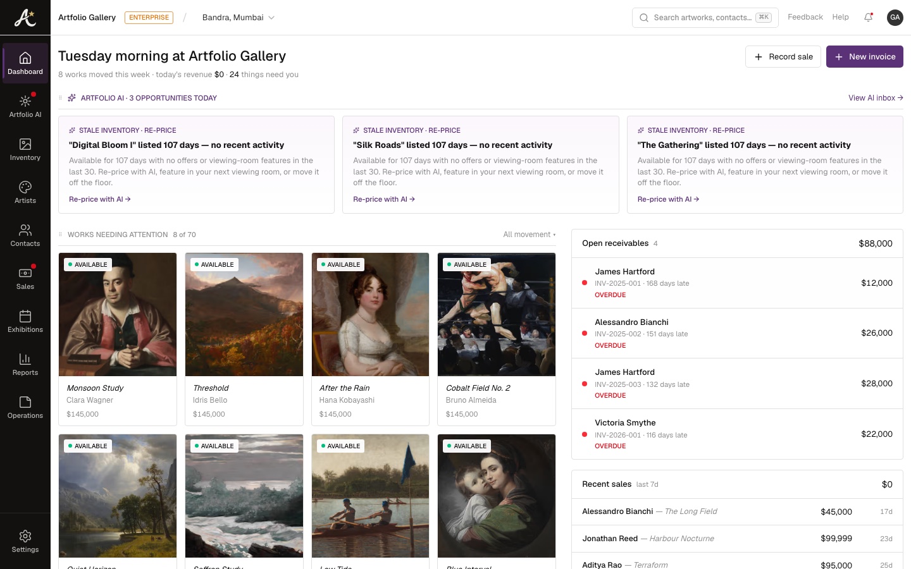Go to Inventory section
Image resolution: width=911 pixels, height=569 pixels.
click(x=25, y=149)
